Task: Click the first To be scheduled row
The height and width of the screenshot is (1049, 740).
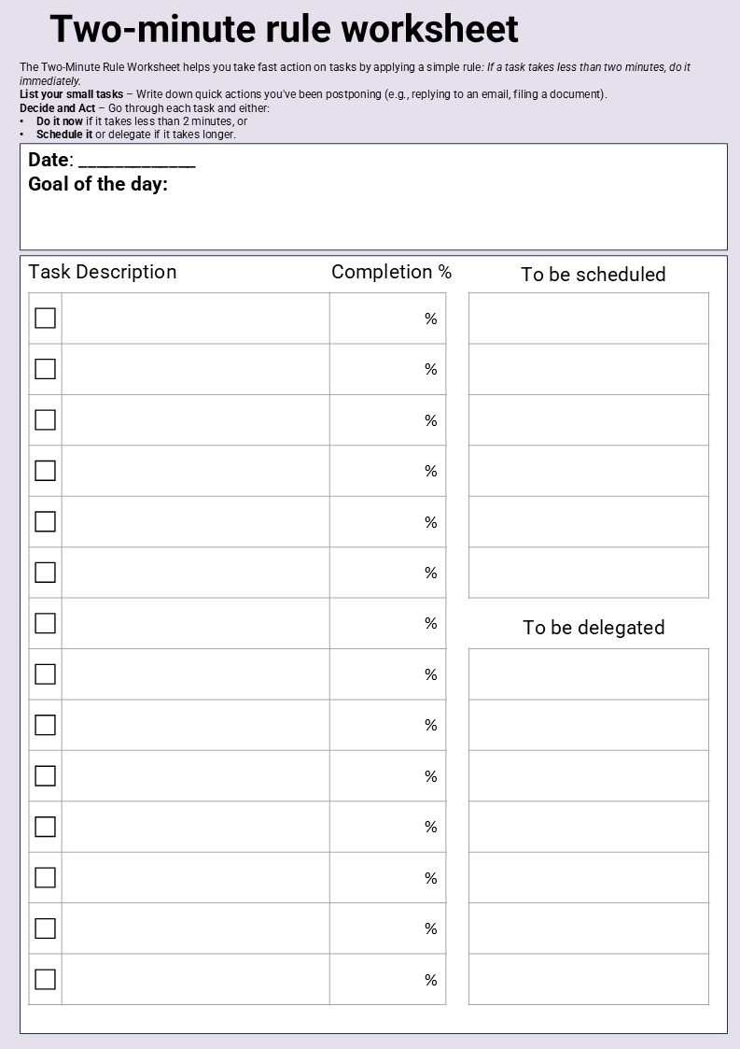Action: point(588,319)
